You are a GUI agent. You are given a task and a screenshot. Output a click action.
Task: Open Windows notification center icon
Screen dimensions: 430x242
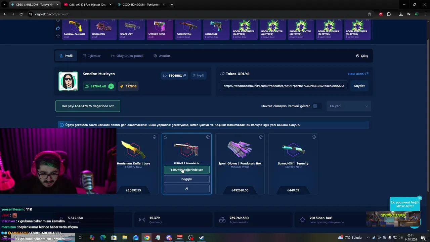pos(423,238)
